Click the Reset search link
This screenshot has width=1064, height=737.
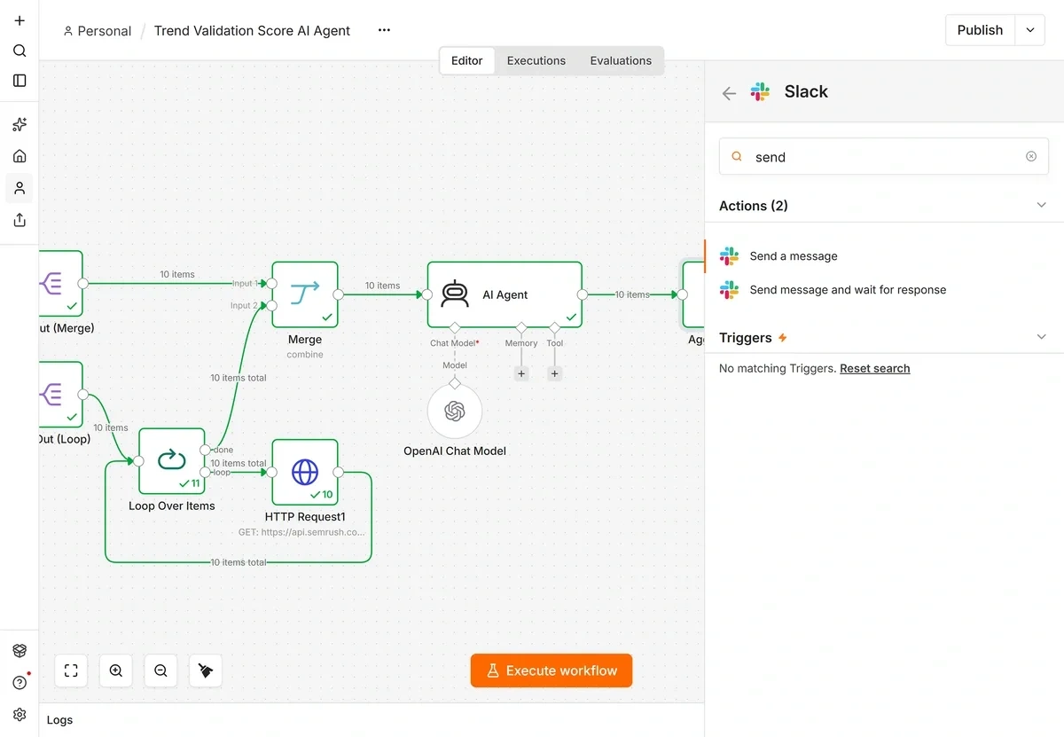click(x=875, y=368)
